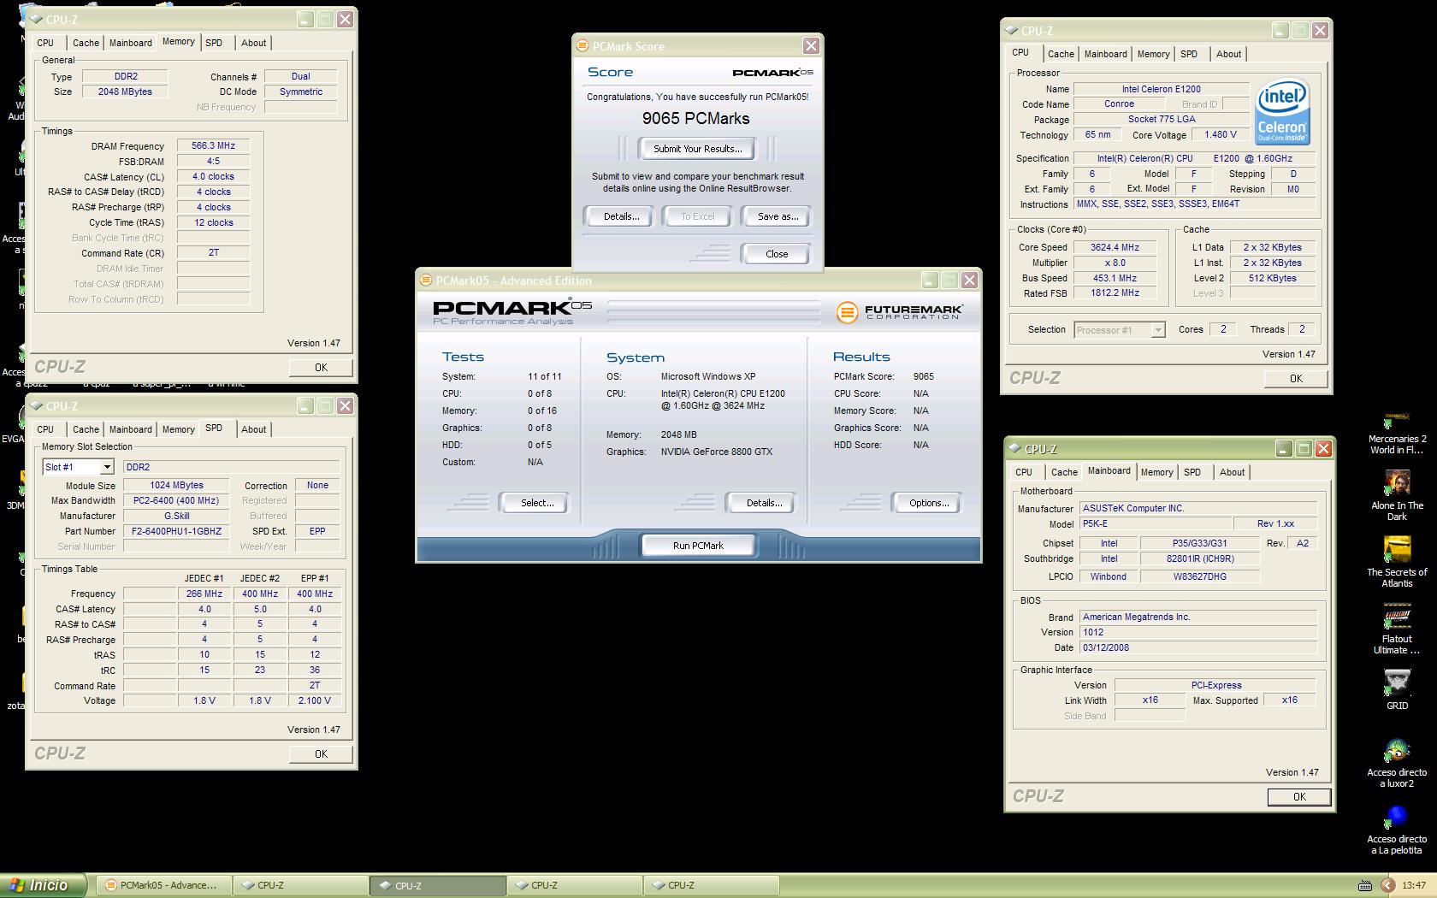Click OK in CPU tab CPU-Z window
Screen dimensions: 1437x898
point(1296,379)
